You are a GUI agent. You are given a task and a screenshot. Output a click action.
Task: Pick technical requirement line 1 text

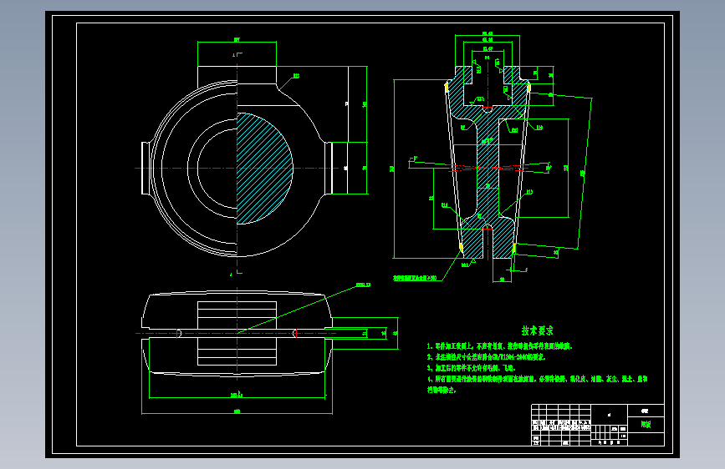pyautogui.click(x=499, y=346)
